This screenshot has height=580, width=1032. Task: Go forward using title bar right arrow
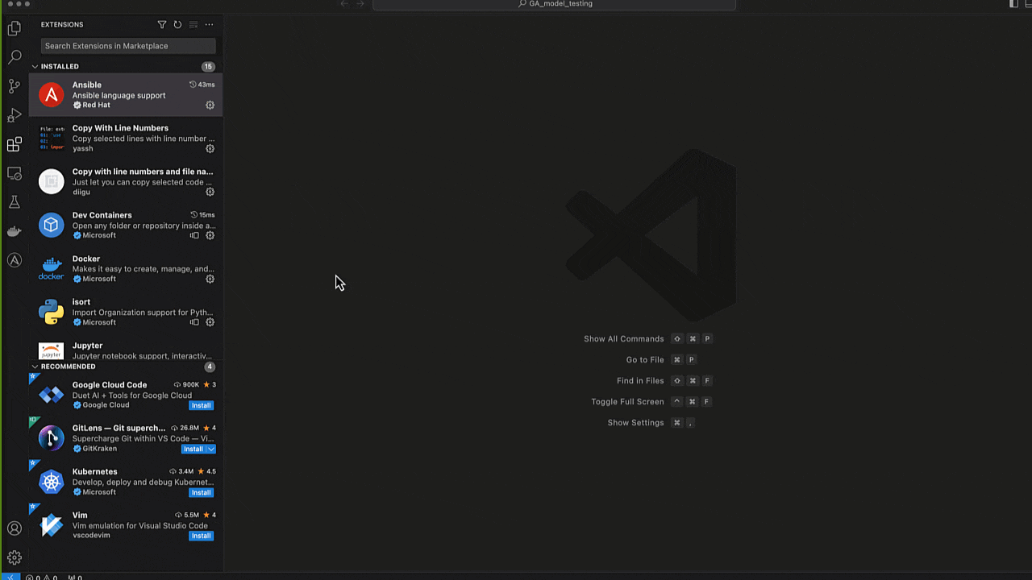[x=360, y=4]
